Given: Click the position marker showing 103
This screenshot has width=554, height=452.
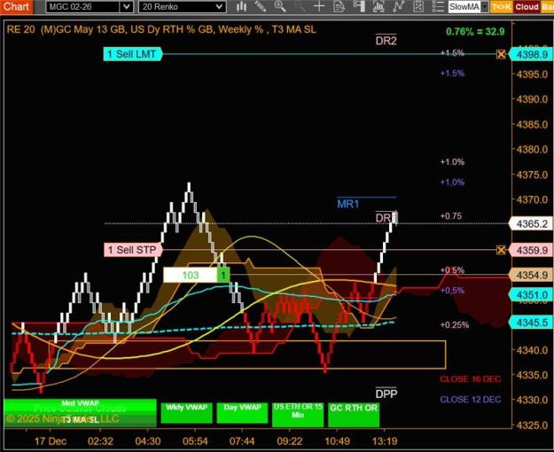Looking at the screenshot, I should point(190,275).
